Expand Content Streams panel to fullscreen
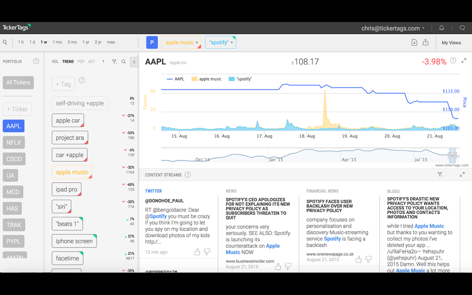This screenshot has width=472, height=295. (462, 175)
